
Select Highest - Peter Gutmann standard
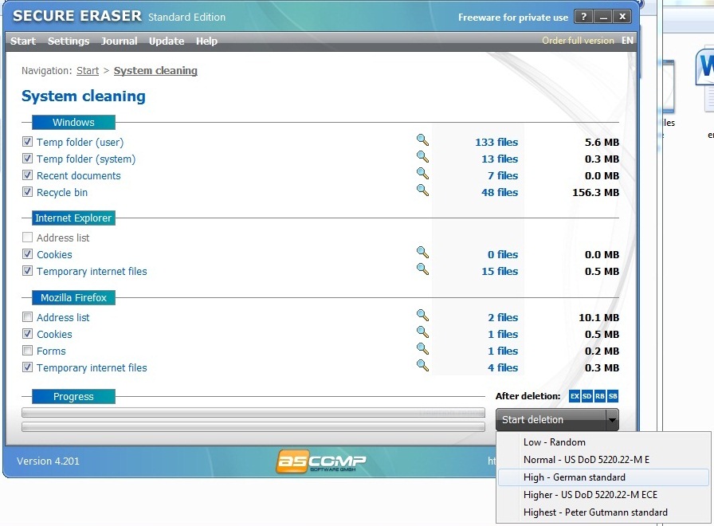[x=603, y=512]
